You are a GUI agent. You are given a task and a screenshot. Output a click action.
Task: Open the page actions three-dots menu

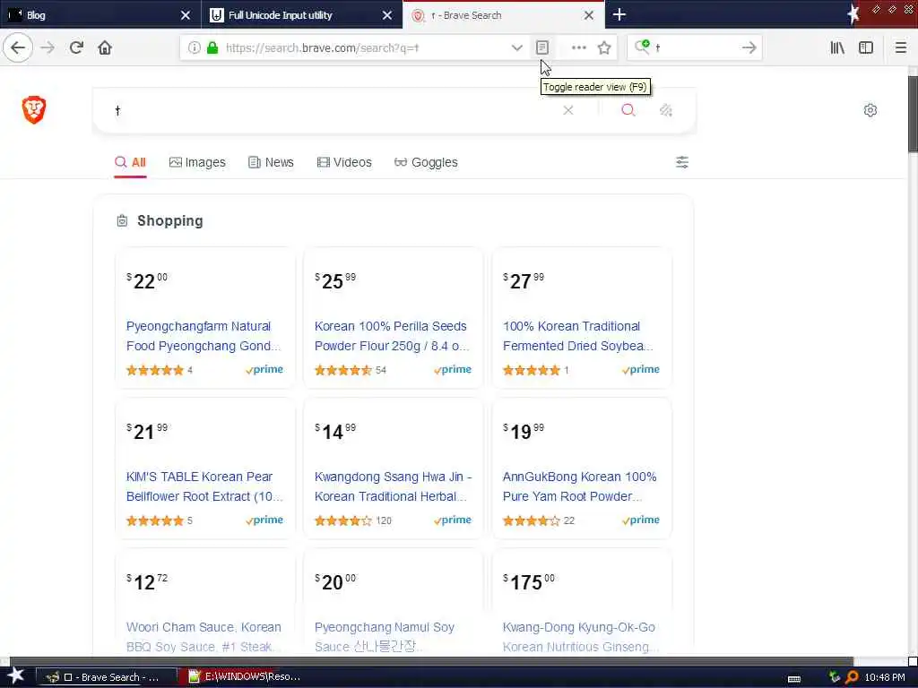click(578, 48)
